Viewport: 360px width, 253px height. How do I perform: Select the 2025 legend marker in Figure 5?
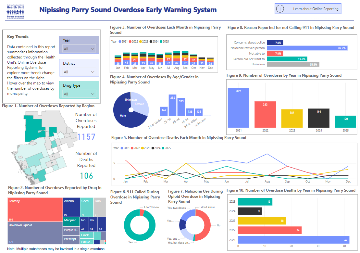coord(163,148)
